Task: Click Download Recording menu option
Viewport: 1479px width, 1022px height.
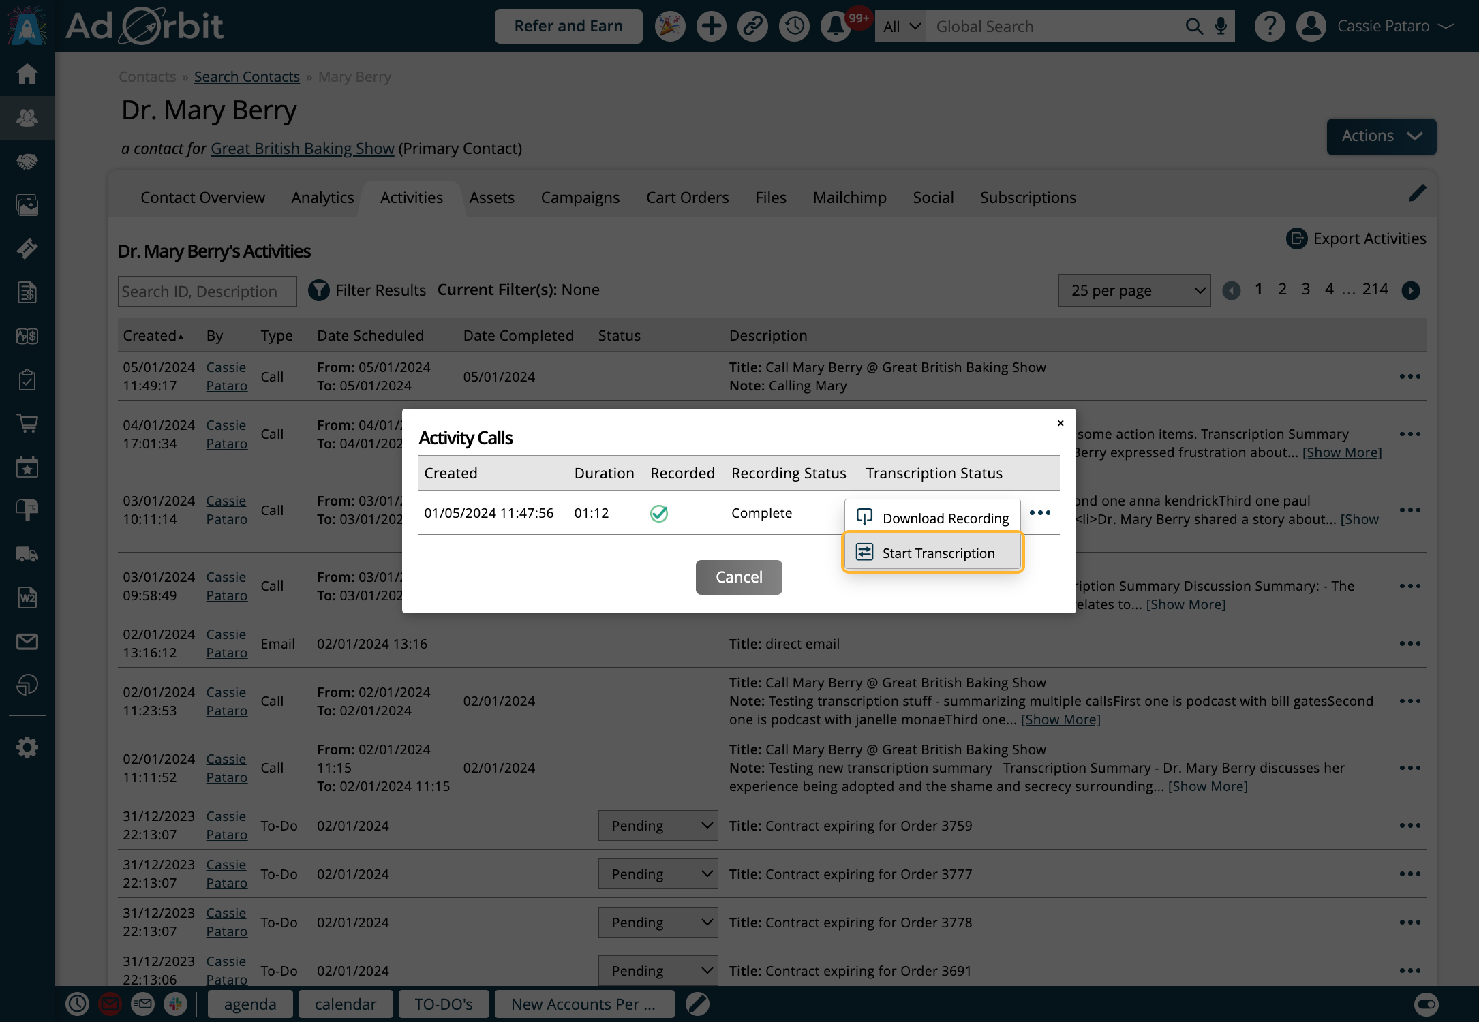Action: coord(932,518)
